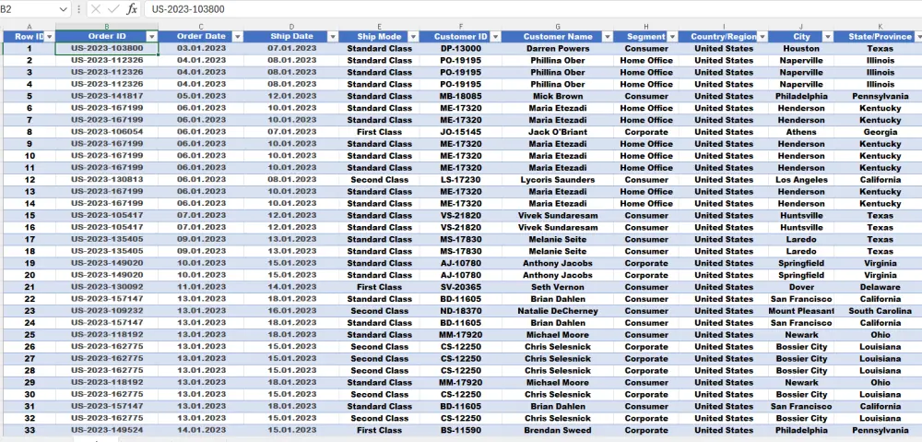Screen dimensions: 922x442
Task: Open the Country/Region filter dropdown
Action: (762, 37)
